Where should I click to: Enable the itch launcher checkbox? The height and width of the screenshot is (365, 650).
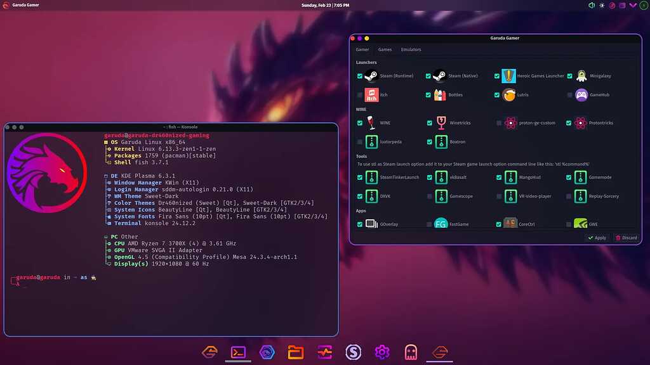click(x=360, y=95)
